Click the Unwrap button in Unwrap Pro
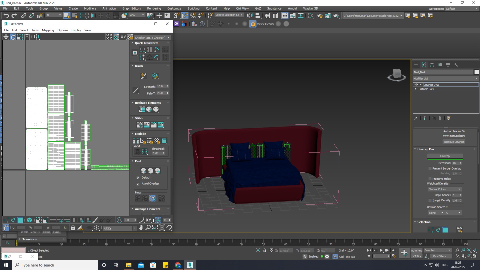The width and height of the screenshot is (480, 270). coord(445,156)
